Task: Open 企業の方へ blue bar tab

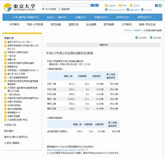Action: (x=81, y=17)
